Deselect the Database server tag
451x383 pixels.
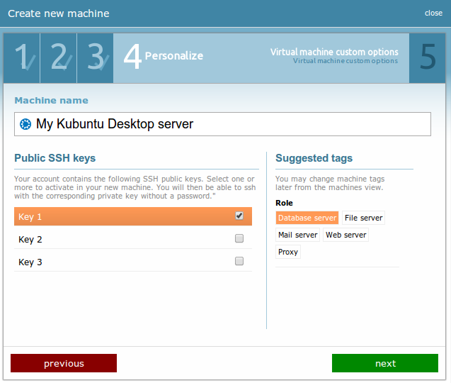[307, 218]
